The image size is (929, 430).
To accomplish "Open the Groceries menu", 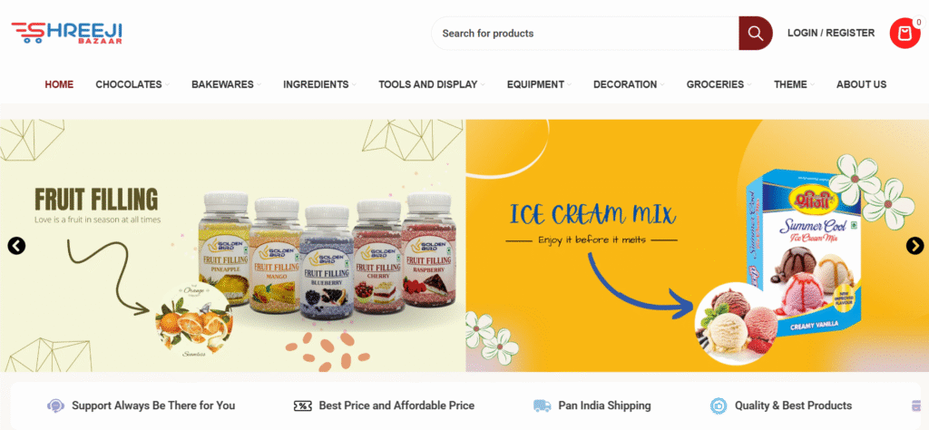I will coord(719,84).
